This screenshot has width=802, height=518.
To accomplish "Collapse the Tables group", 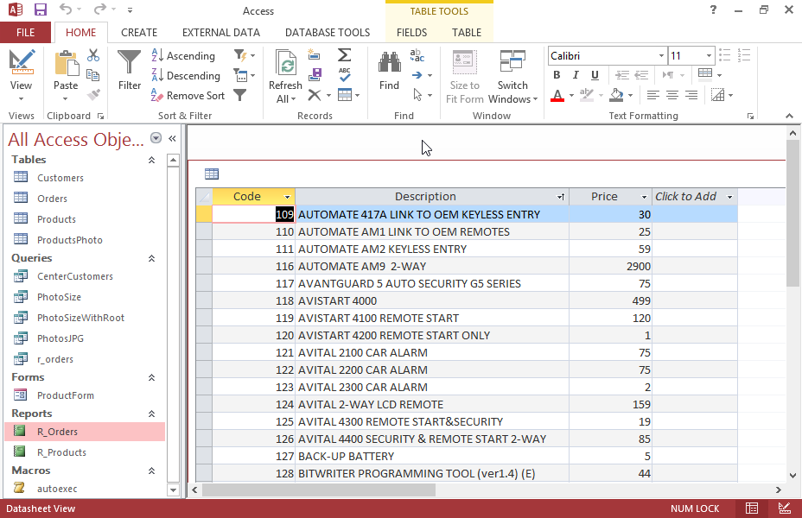I will click(x=151, y=160).
